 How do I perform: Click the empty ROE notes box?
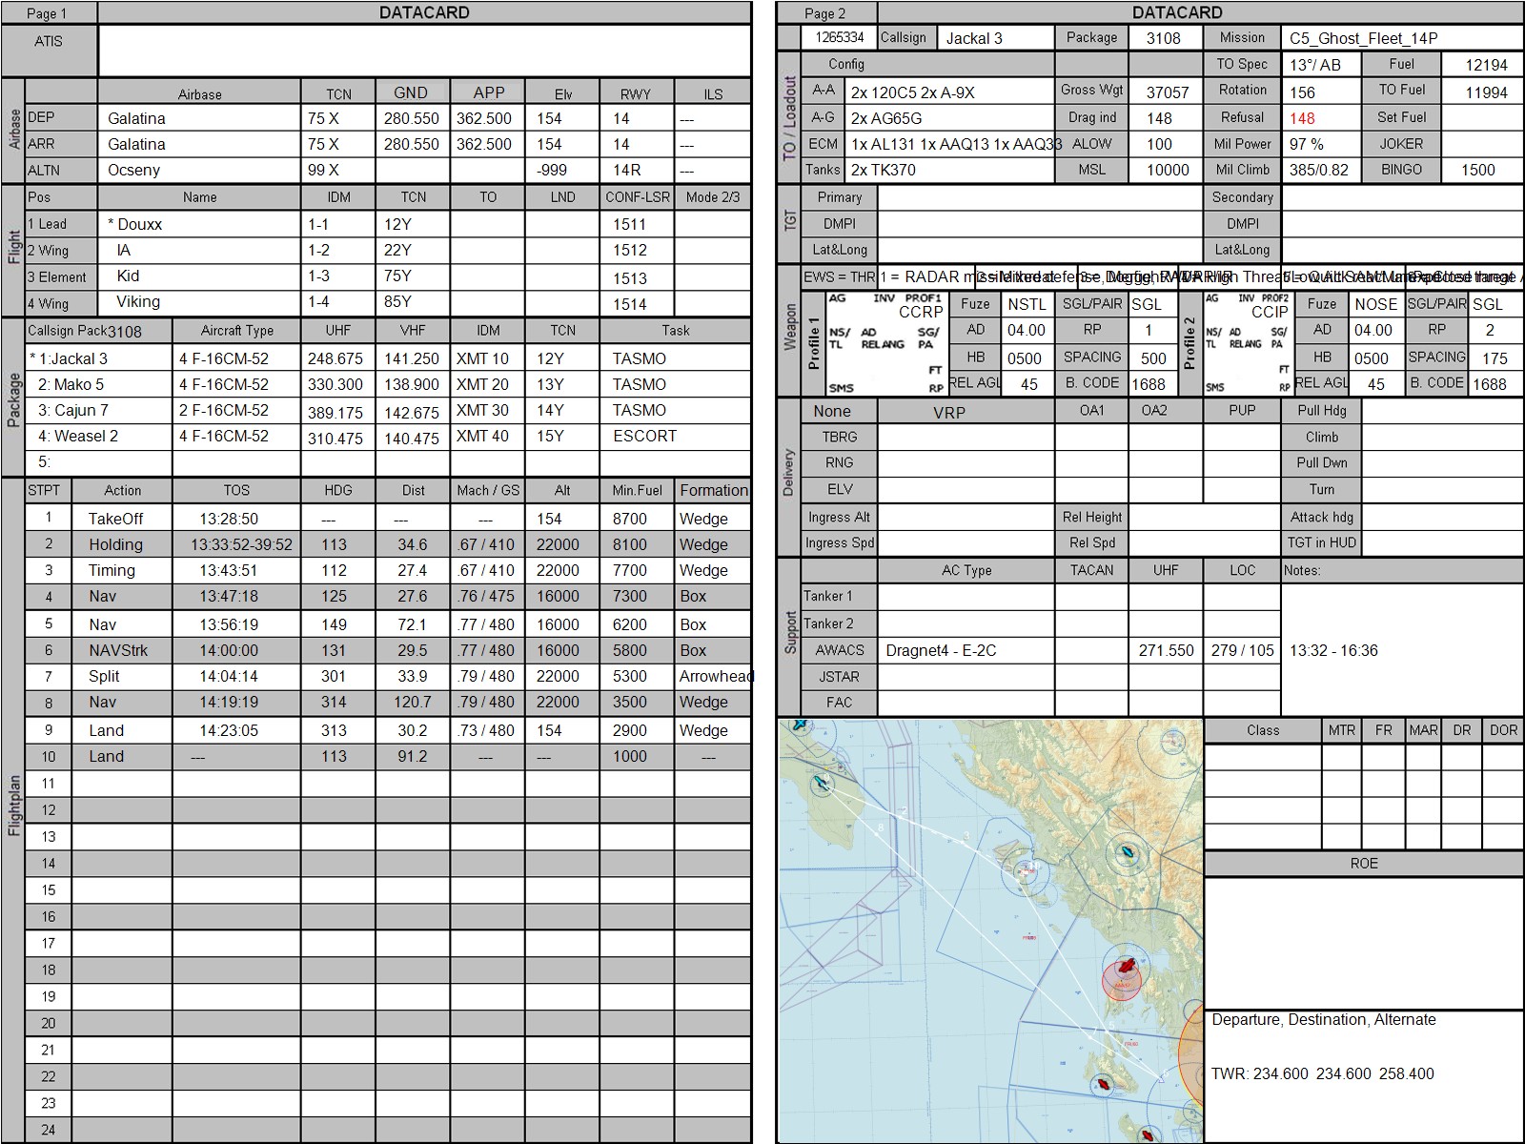point(1364,942)
